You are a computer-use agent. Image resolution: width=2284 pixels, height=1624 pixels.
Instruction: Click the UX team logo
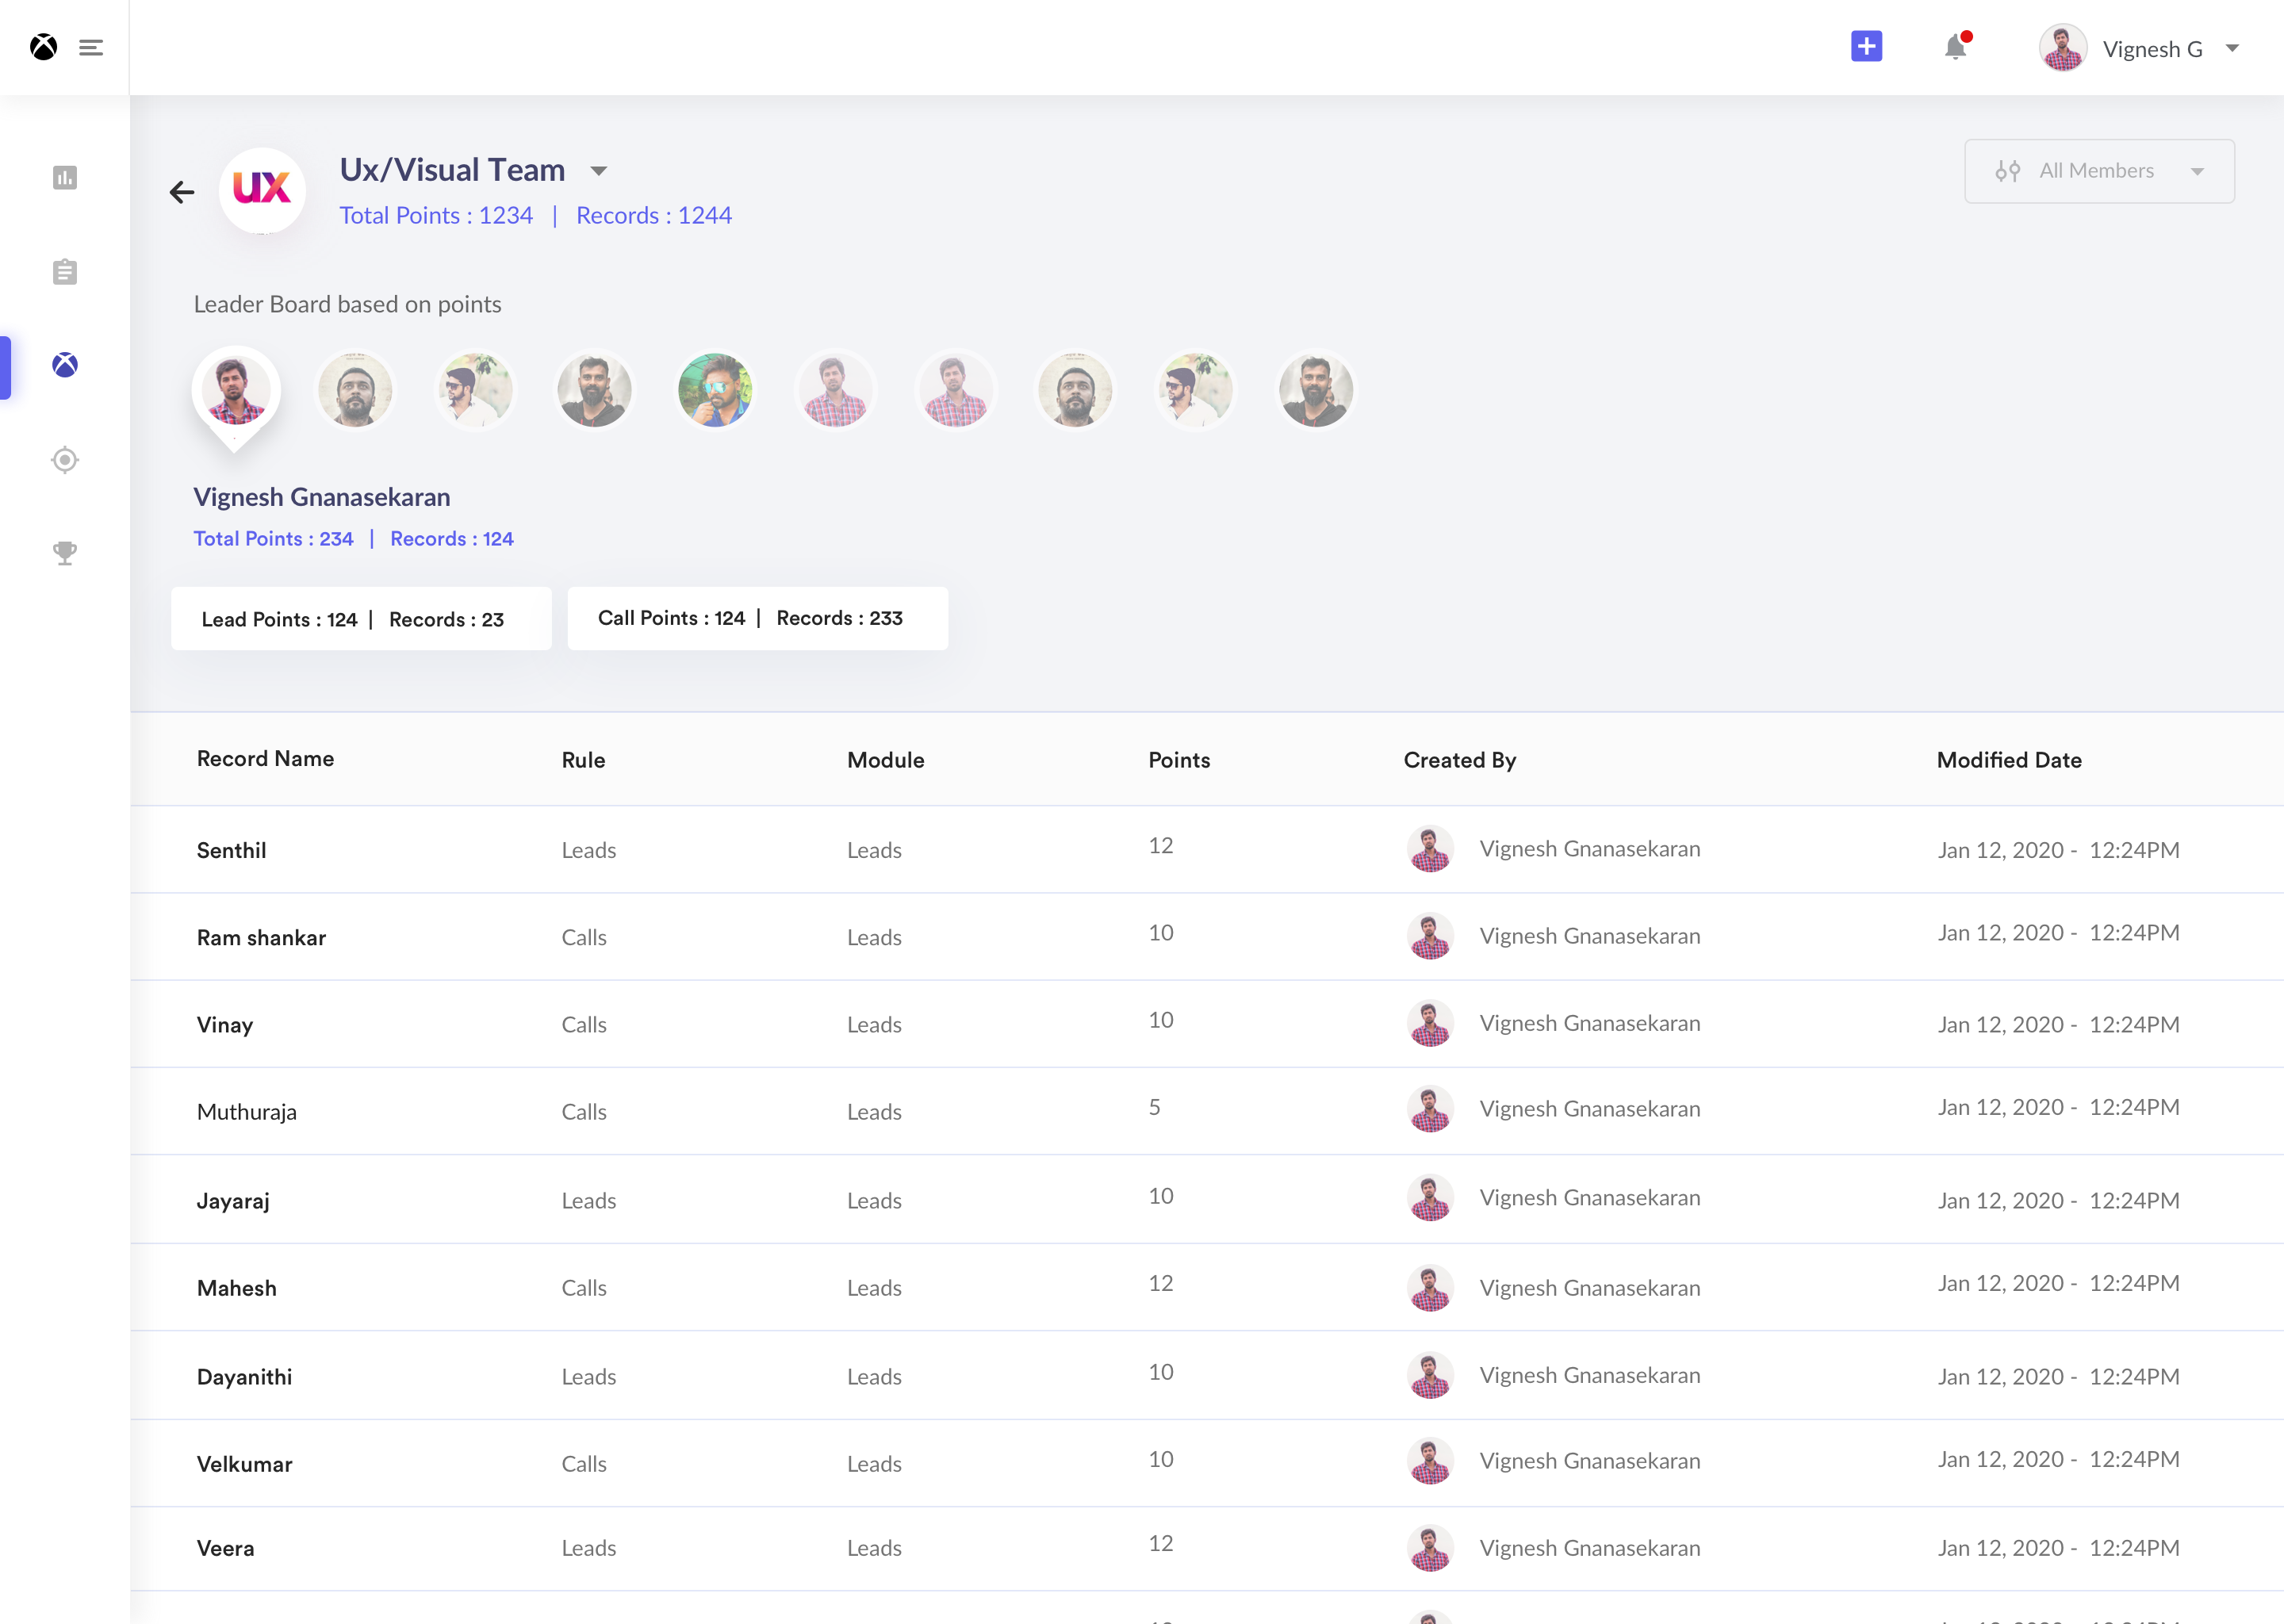262,190
